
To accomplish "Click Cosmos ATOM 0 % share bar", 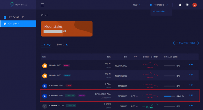I will tap(169, 106).
